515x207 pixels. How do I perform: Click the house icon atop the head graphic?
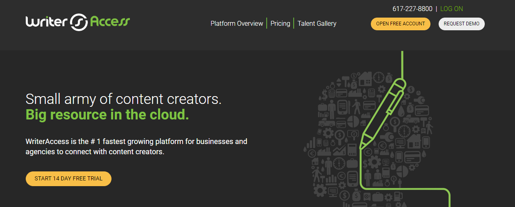coord(364,77)
